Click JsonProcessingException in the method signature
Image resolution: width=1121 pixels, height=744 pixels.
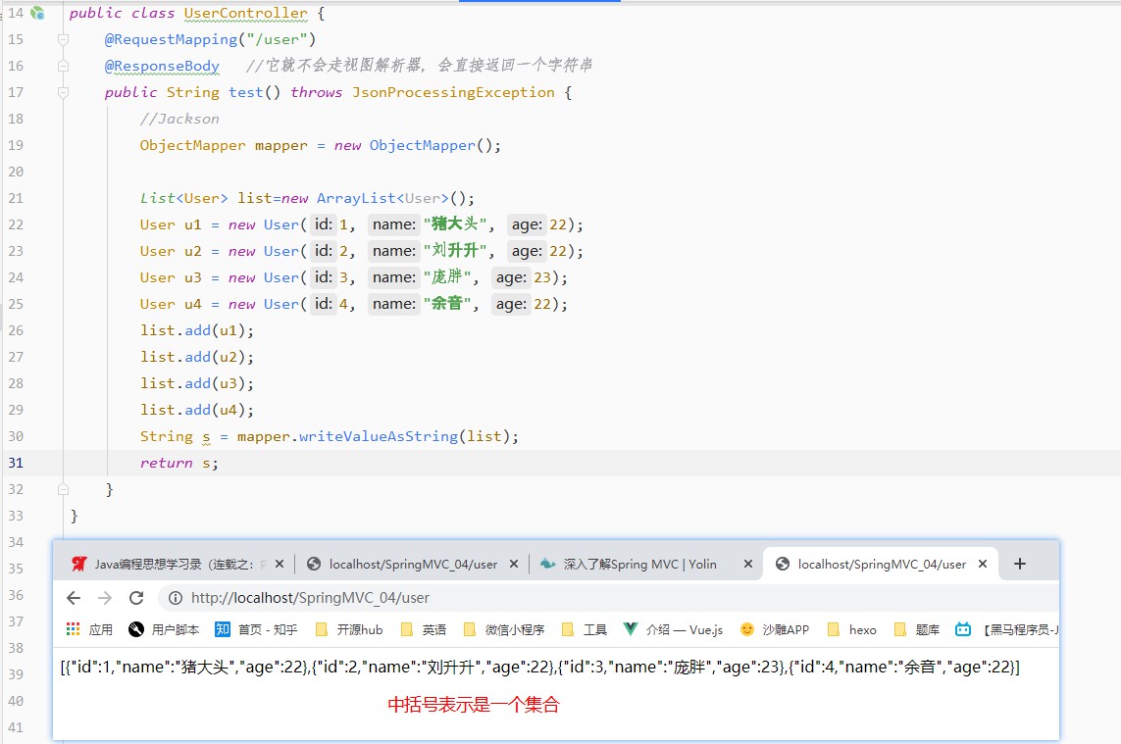(453, 92)
